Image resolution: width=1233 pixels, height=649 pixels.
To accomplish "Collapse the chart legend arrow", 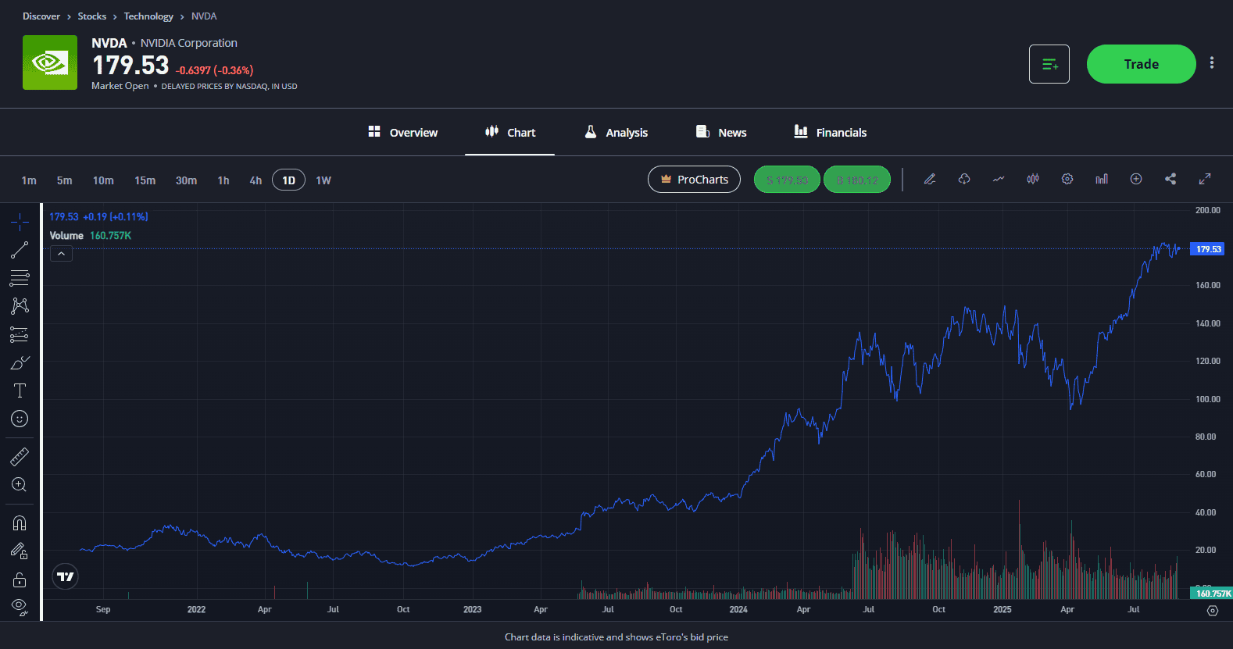I will [61, 253].
